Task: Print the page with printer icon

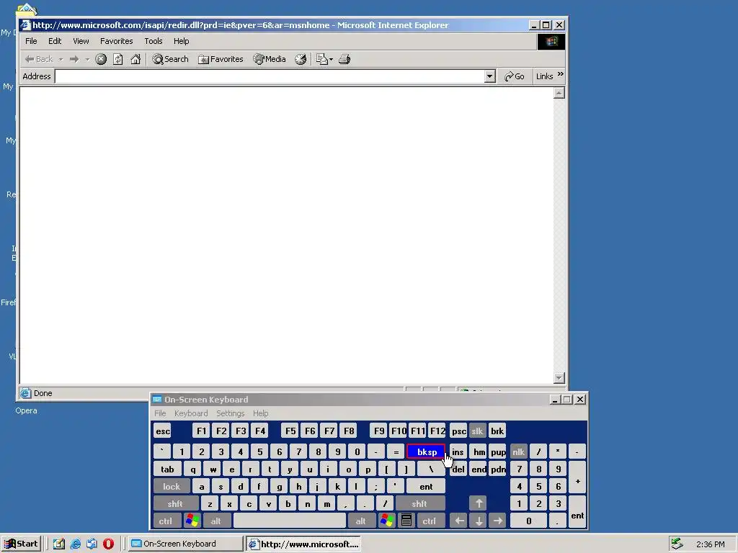Action: (344, 59)
